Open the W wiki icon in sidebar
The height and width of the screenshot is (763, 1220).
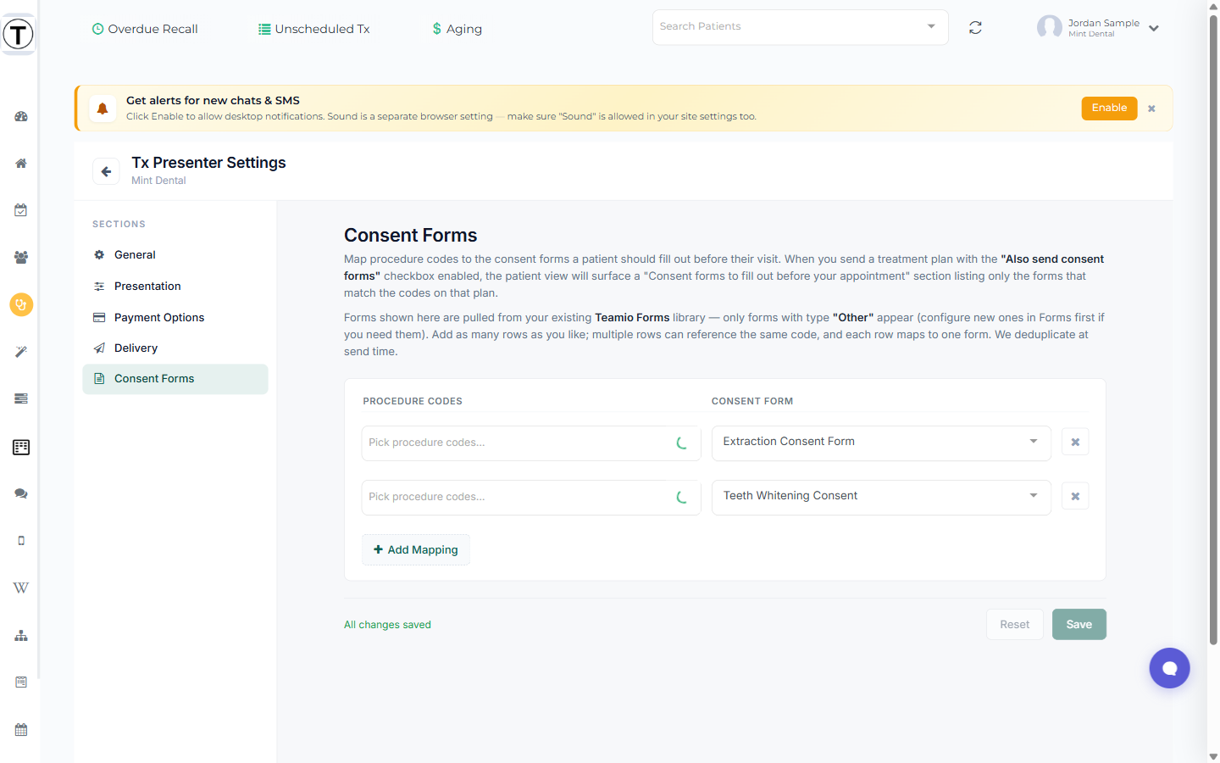click(21, 588)
